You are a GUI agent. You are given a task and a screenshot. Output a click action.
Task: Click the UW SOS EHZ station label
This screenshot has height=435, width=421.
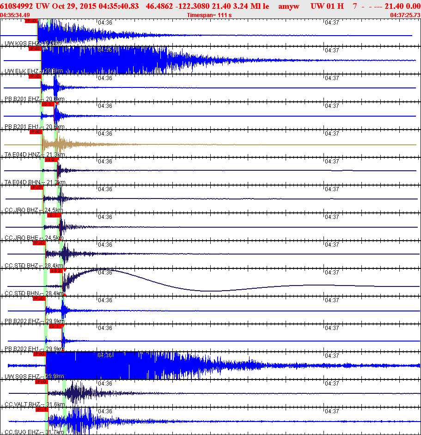[x=34, y=376]
